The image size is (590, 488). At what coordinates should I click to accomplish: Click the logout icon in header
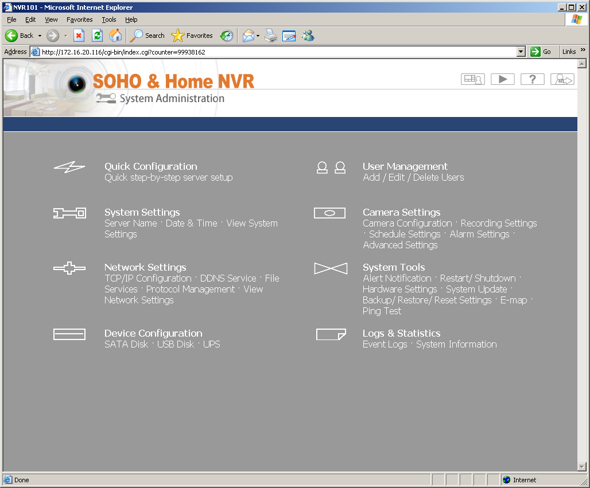point(562,79)
